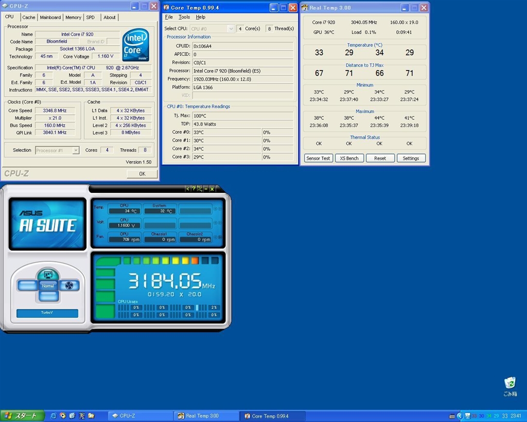The height and width of the screenshot is (422, 527).
Task: Click the Intel Core i7 logo in CPU-Z
Action: click(x=135, y=45)
